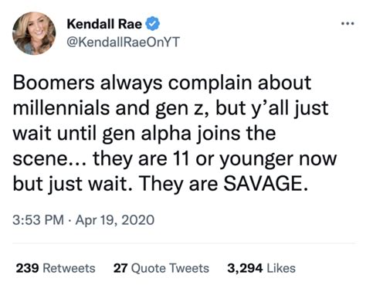Image resolution: width=366 pixels, height=292 pixels.
Task: Click the word Likes label
Action: coord(281,268)
